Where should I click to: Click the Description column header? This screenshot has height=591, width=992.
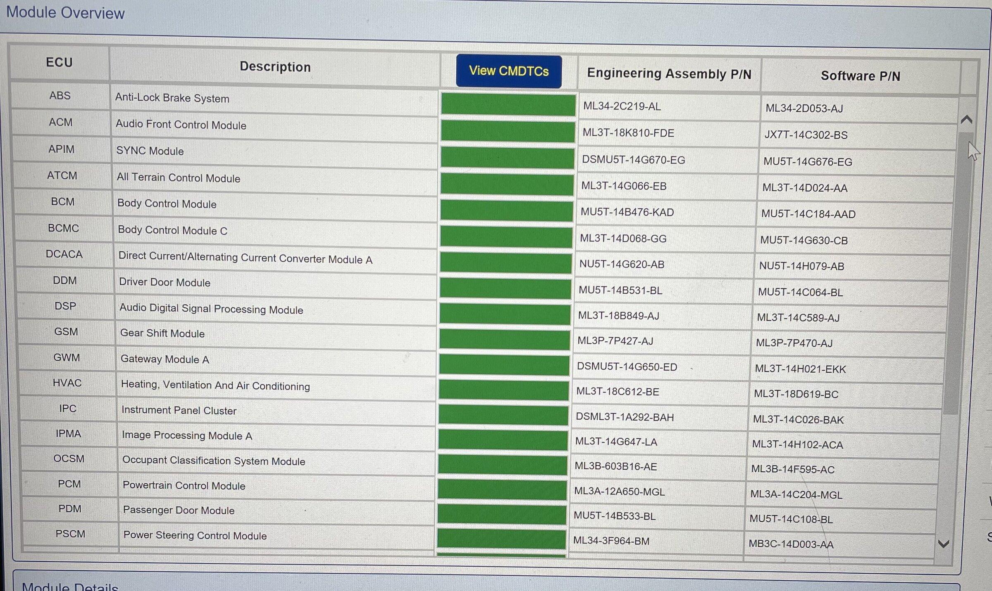[275, 67]
